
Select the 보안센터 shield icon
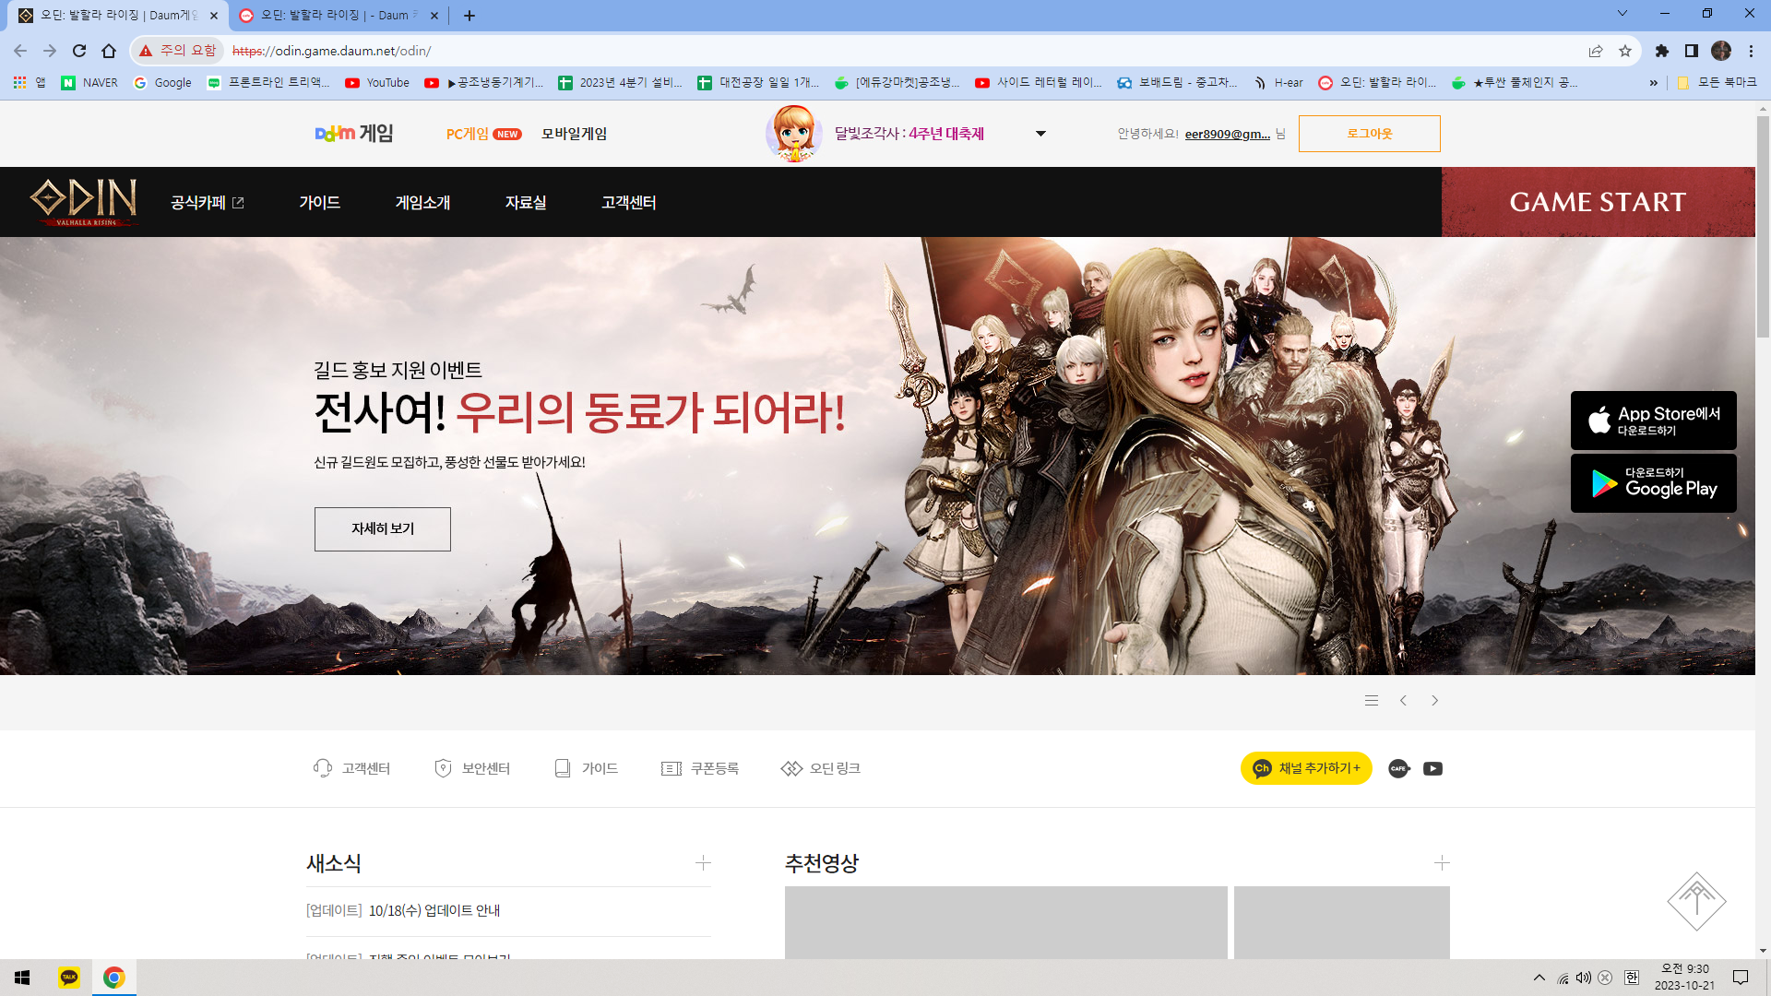tap(444, 767)
